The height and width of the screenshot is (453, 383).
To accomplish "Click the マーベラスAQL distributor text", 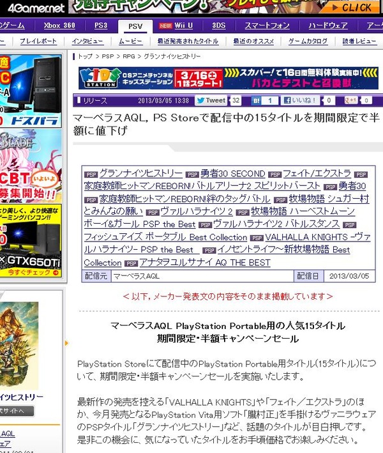I will click(x=137, y=276).
